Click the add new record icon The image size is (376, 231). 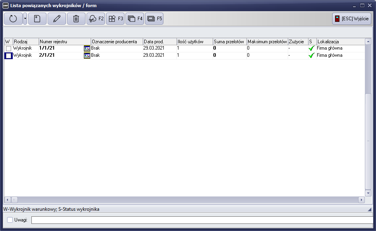(37, 19)
